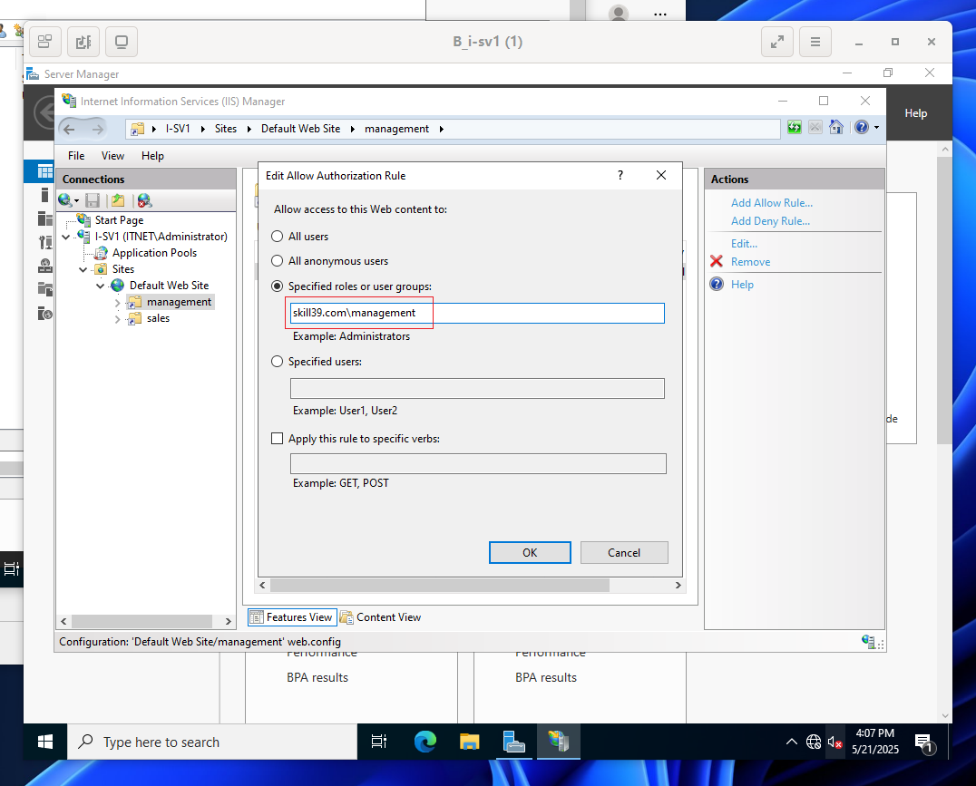This screenshot has height=786, width=976.
Task: Click the Up folder icon in Connections toolbar
Action: pos(118,200)
